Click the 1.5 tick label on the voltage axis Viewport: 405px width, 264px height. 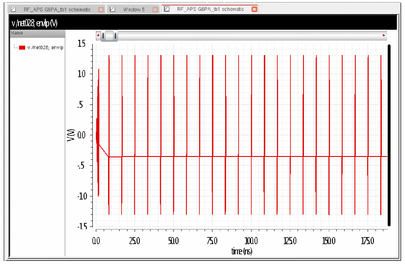tap(81, 44)
